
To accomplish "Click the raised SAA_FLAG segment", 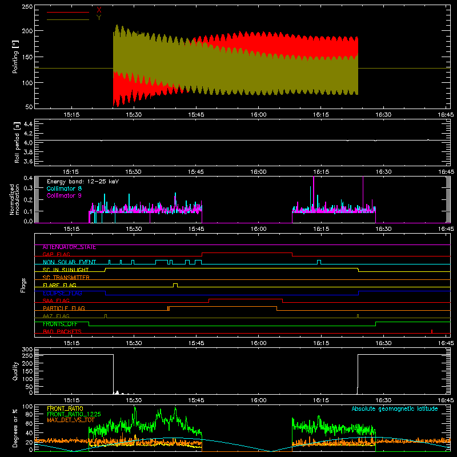I will coord(246,299).
